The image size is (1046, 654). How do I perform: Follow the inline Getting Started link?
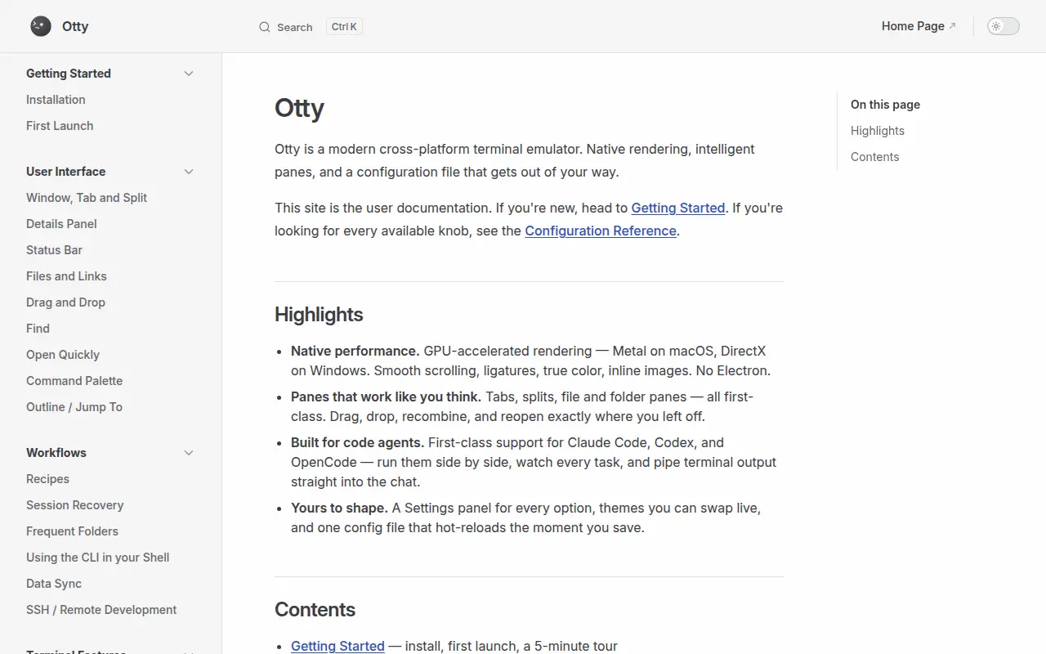pyautogui.click(x=678, y=208)
